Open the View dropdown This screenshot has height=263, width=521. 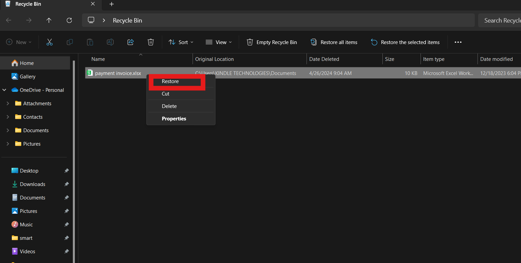click(219, 42)
